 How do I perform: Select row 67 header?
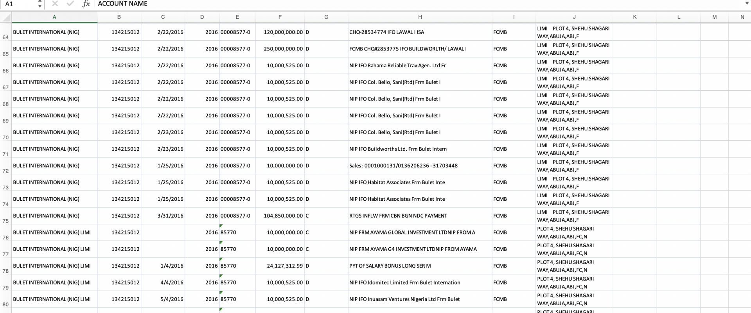coord(6,82)
